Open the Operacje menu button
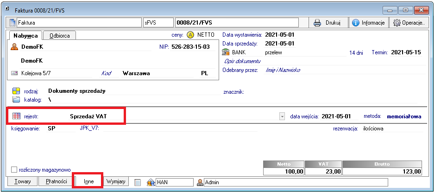 tap(409, 22)
